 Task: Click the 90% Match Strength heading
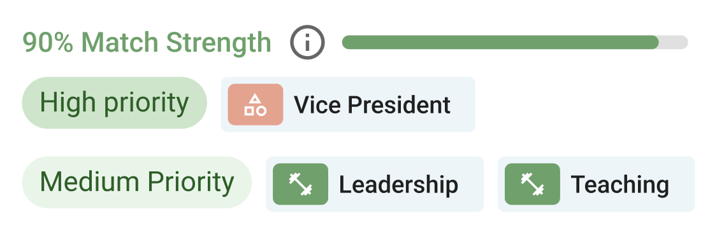(x=147, y=43)
